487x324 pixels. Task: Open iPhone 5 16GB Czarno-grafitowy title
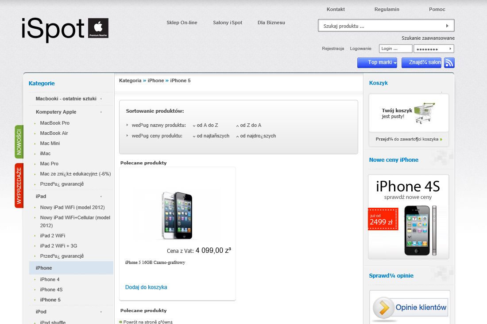tap(155, 262)
